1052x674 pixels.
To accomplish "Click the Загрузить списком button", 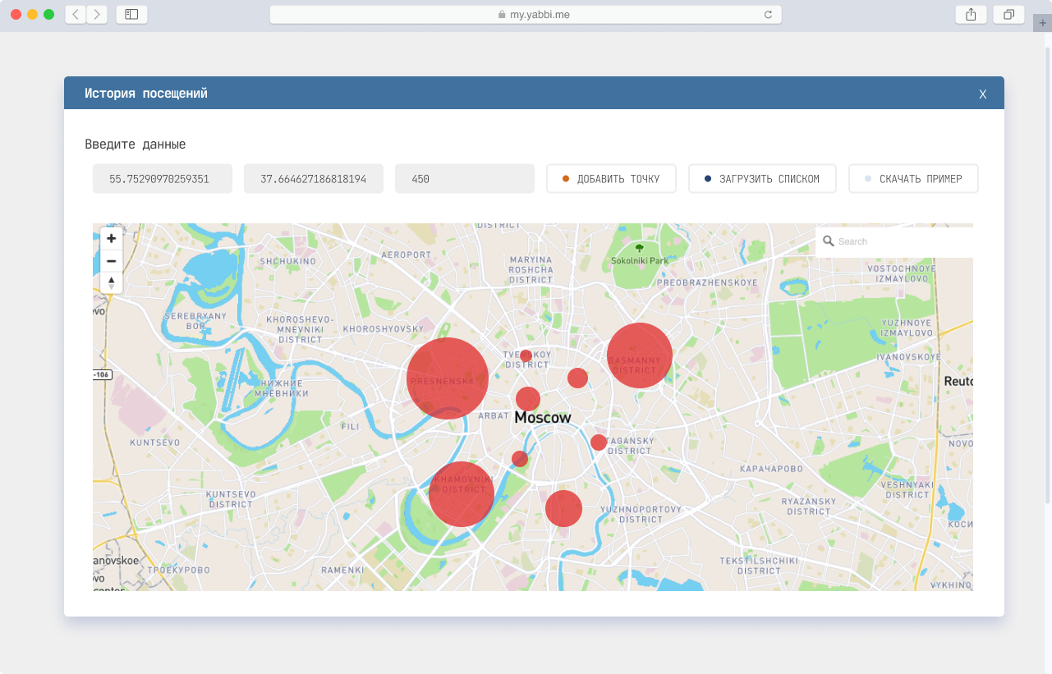I will pos(761,179).
